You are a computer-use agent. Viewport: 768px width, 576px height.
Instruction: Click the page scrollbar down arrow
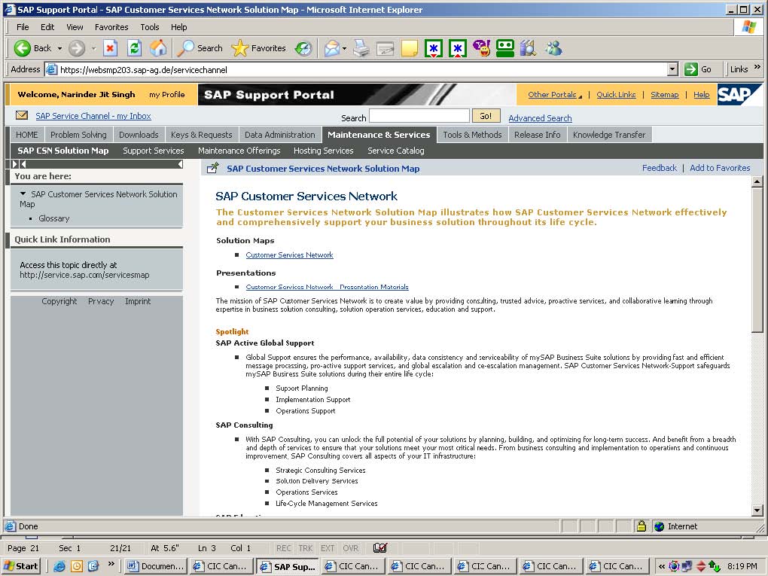point(757,510)
